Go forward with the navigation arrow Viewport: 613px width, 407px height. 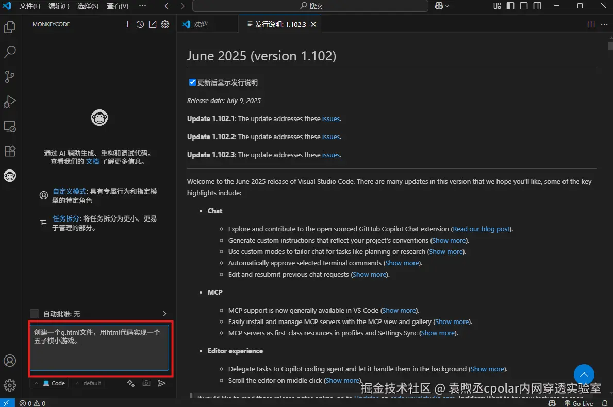coord(181,6)
